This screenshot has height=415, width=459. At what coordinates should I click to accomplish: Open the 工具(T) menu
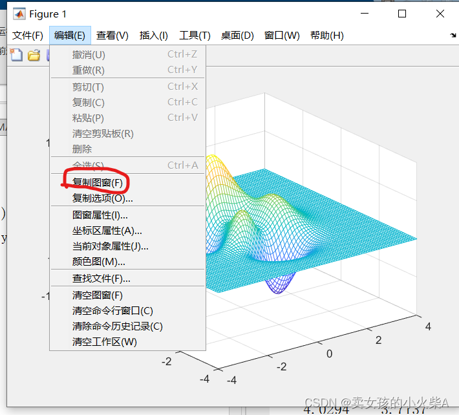tap(195, 36)
